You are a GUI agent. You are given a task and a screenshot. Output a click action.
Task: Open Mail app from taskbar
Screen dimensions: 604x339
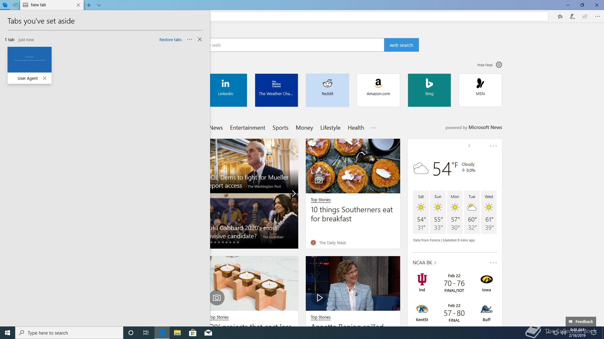point(208,333)
